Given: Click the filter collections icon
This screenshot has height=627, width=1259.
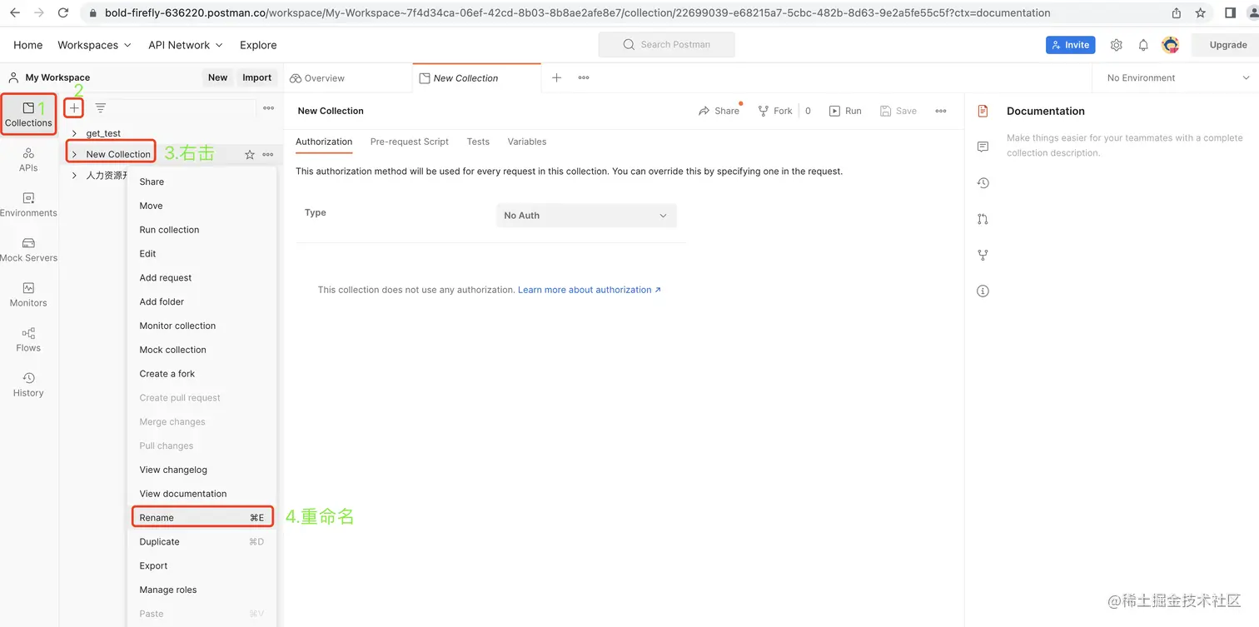Looking at the screenshot, I should click(101, 108).
